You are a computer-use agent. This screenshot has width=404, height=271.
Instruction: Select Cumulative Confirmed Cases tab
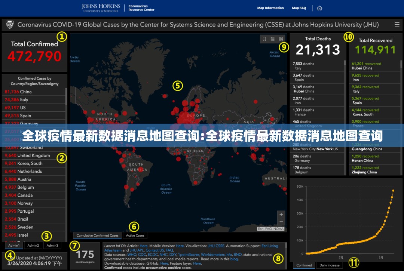pos(97,235)
